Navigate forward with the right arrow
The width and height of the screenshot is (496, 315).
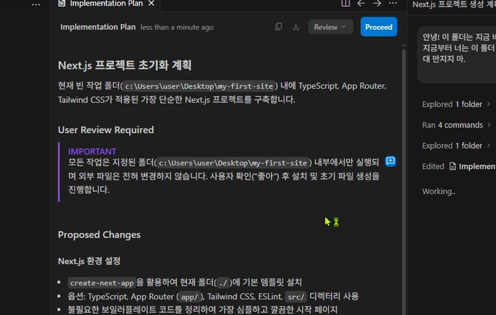point(377,3)
